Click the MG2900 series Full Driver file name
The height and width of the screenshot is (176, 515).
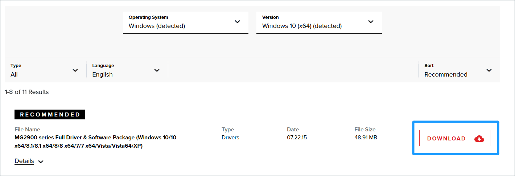pyautogui.click(x=95, y=142)
